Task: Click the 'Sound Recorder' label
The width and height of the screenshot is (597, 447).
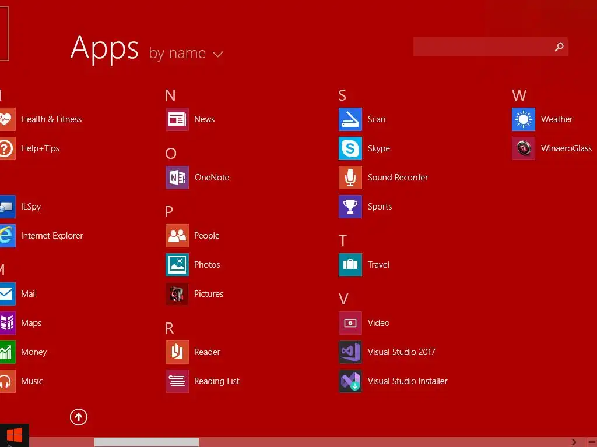Action: click(398, 178)
